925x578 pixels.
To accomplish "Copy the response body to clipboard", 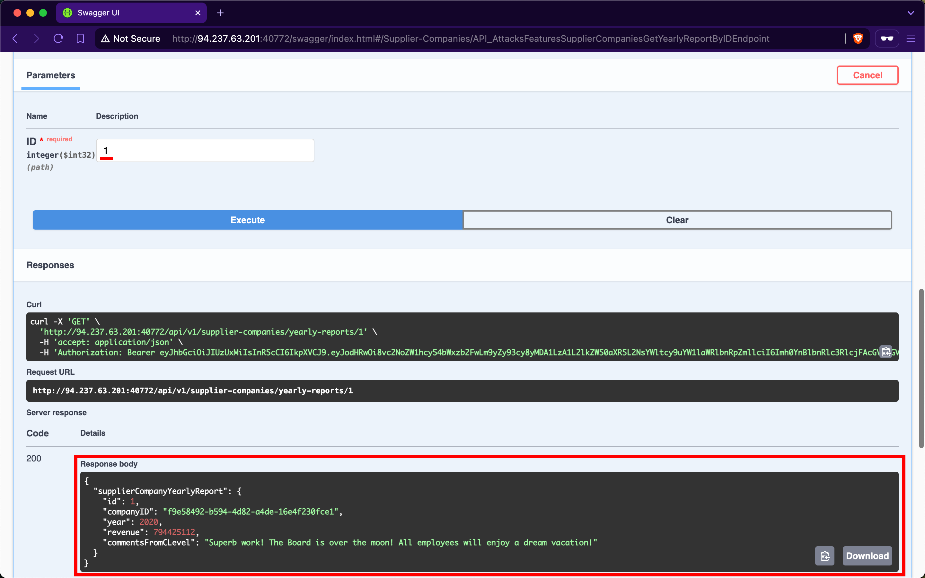I will (825, 556).
